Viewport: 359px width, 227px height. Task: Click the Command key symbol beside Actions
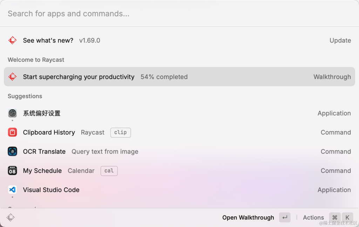[335, 218]
